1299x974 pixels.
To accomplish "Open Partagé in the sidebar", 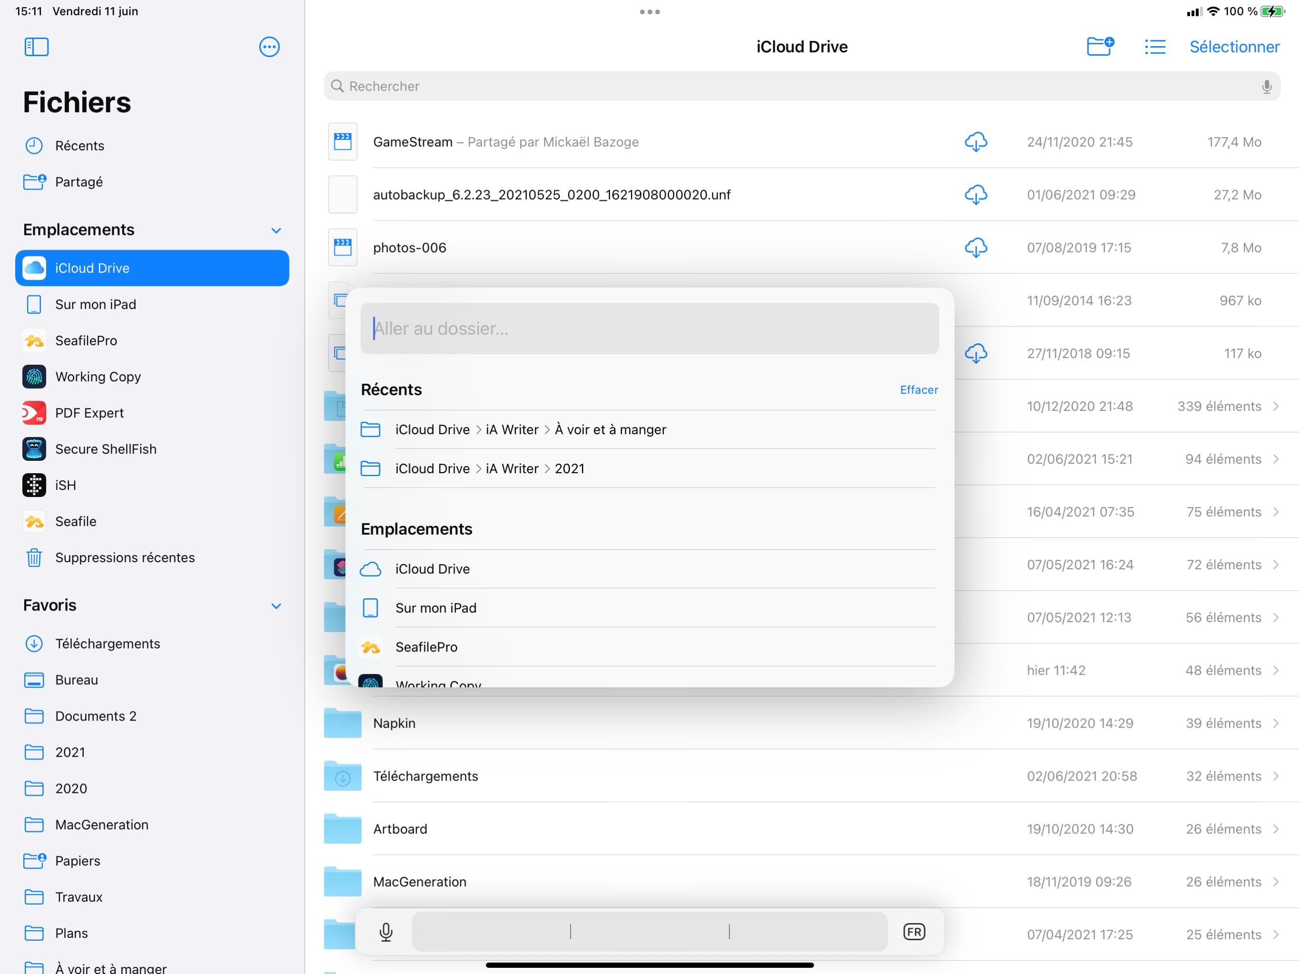I will pos(152,182).
